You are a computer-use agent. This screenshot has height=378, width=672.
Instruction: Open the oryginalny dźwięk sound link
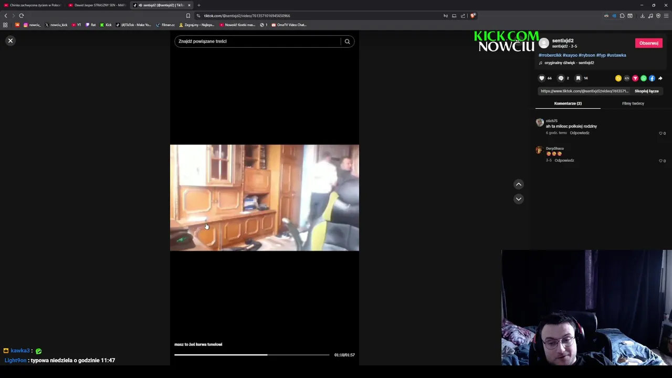click(x=569, y=62)
